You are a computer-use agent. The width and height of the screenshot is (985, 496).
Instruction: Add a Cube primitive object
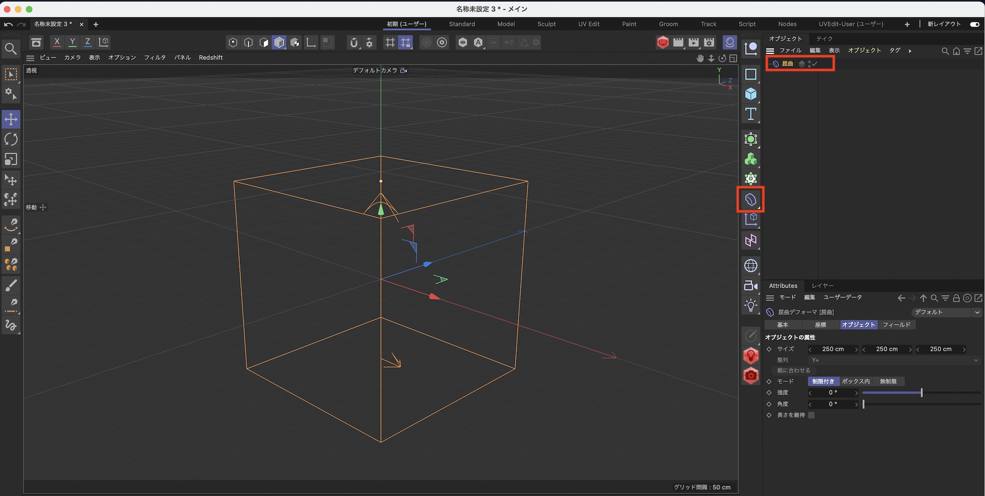coord(751,94)
